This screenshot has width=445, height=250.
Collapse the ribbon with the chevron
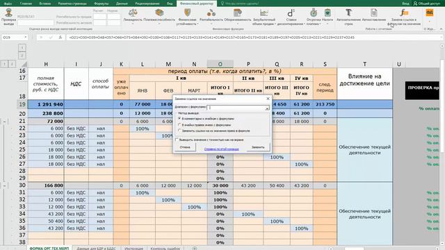tap(441, 29)
